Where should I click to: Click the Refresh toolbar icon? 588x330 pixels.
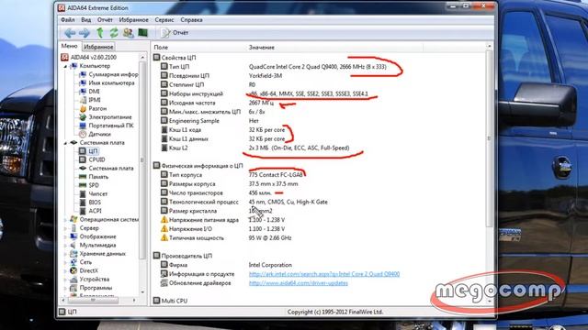(x=114, y=33)
